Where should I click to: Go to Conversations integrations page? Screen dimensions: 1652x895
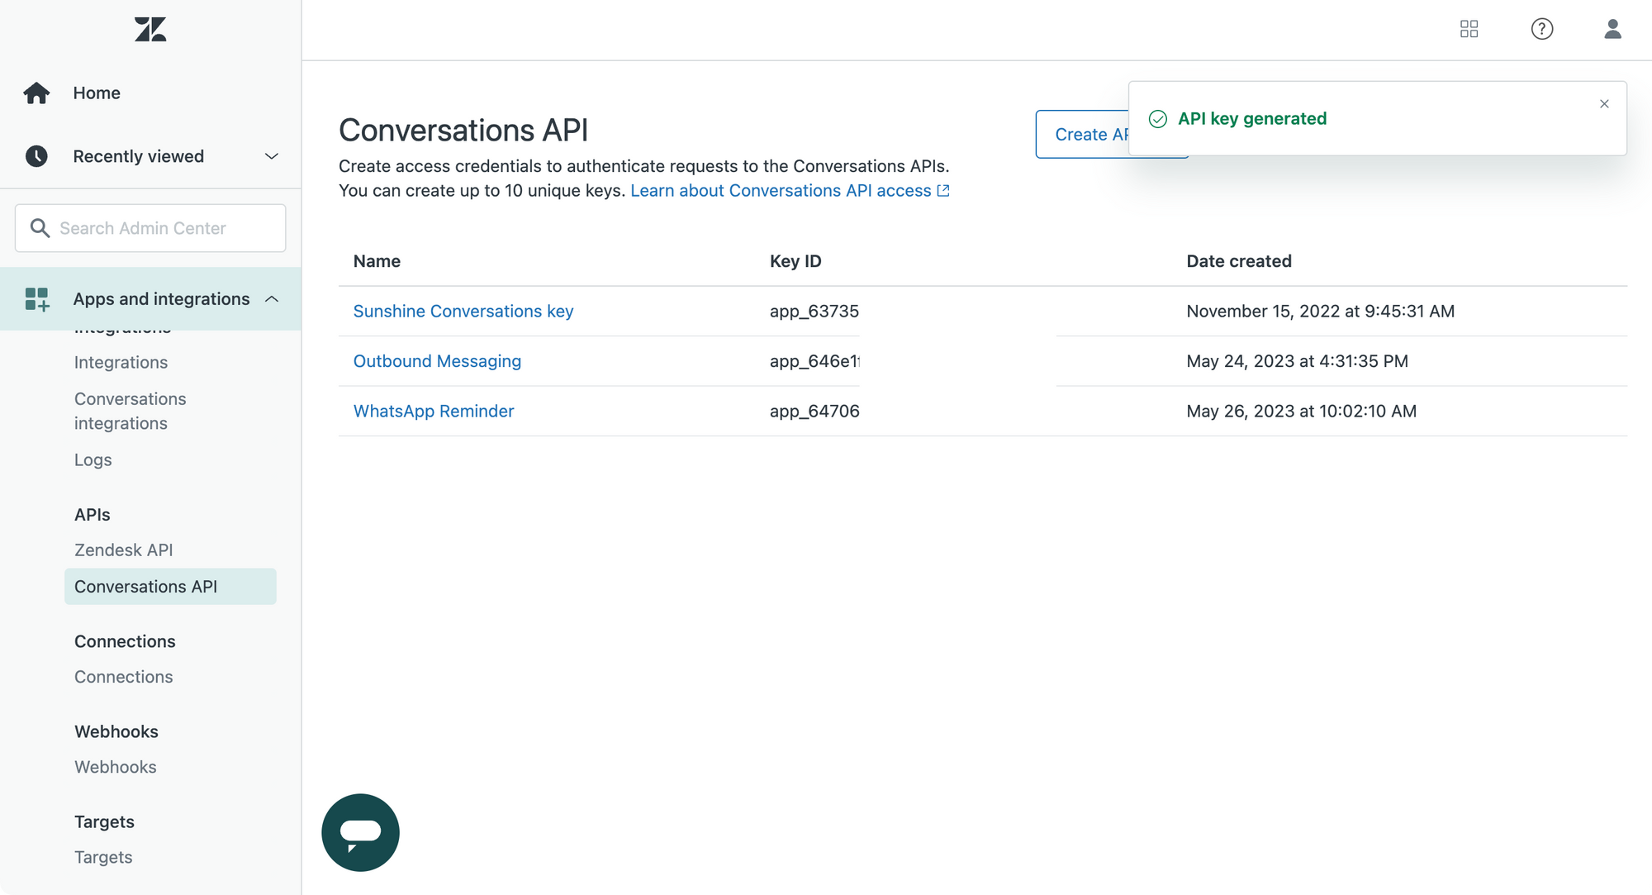coord(131,411)
